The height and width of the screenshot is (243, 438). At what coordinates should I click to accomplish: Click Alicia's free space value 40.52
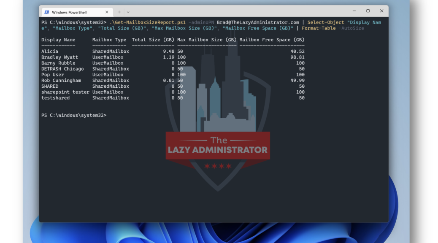(297, 51)
